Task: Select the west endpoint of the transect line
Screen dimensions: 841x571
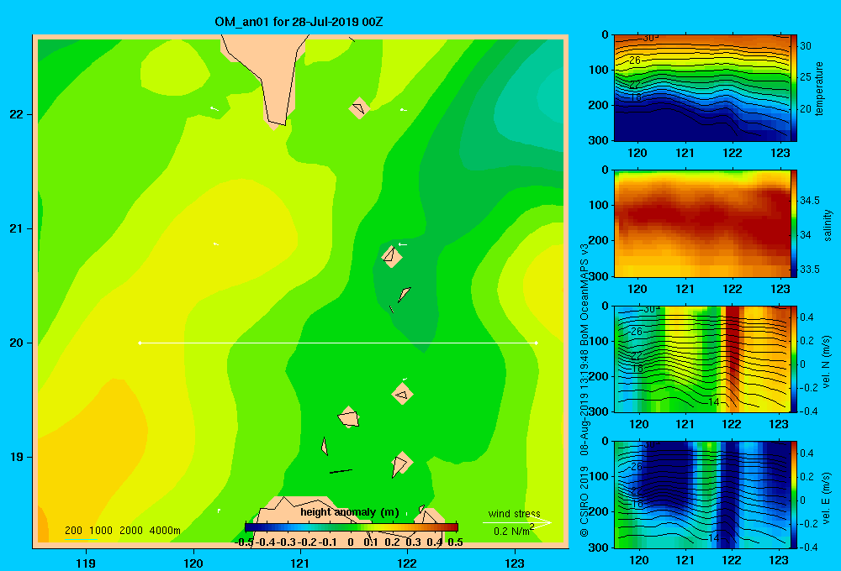Action: [140, 343]
